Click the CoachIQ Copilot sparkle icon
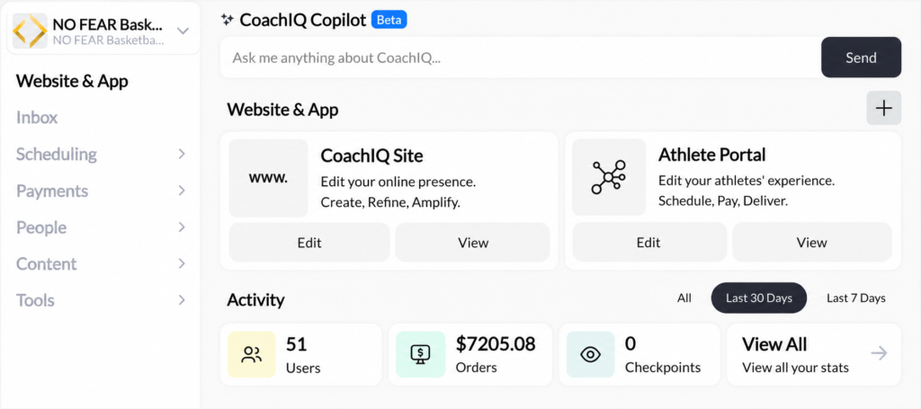The width and height of the screenshot is (921, 409). 228,20
